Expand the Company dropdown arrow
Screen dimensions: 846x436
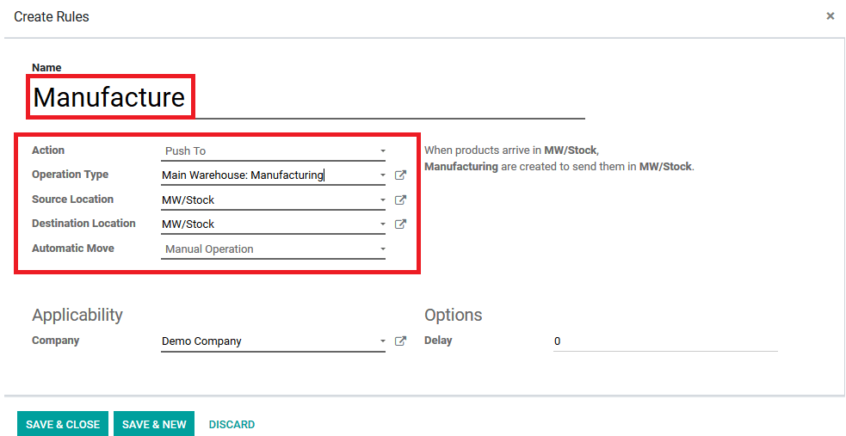point(382,341)
